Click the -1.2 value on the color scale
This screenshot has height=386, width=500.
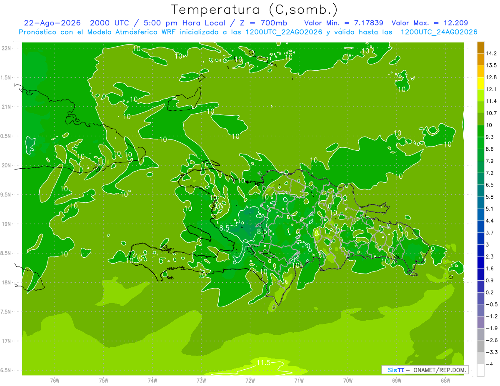point(492,316)
